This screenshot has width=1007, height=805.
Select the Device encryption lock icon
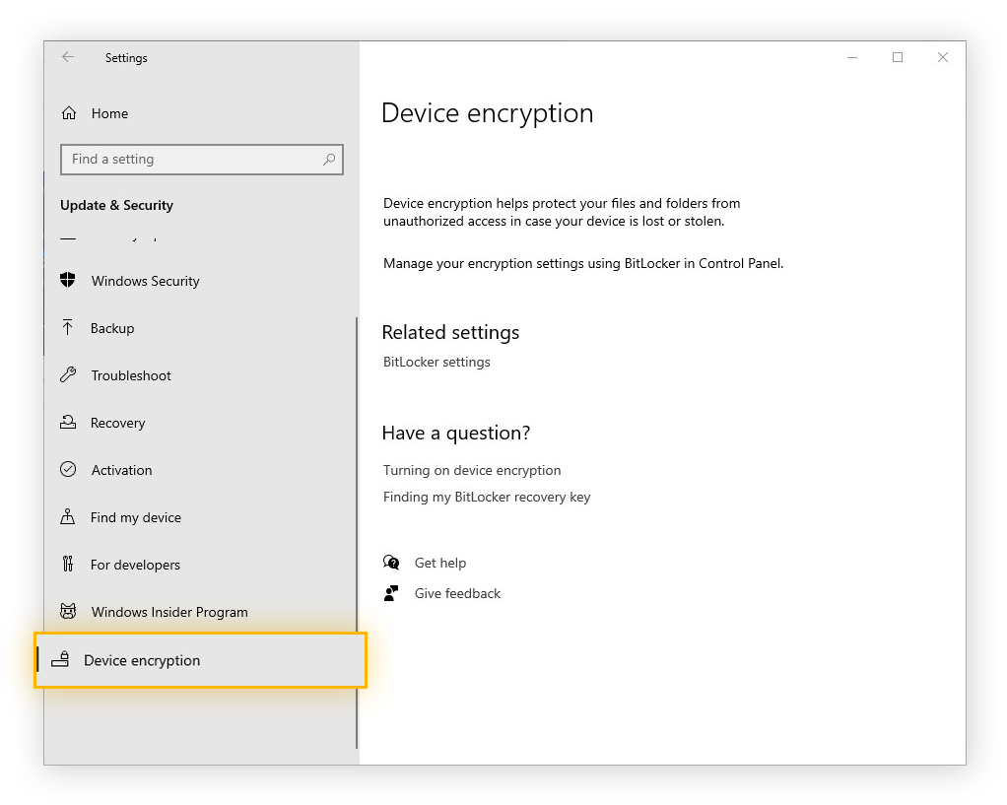tap(61, 660)
